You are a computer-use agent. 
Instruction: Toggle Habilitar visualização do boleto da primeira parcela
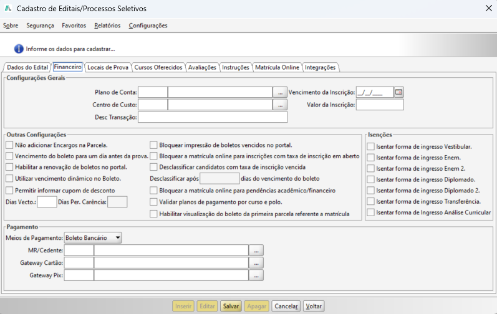153,214
